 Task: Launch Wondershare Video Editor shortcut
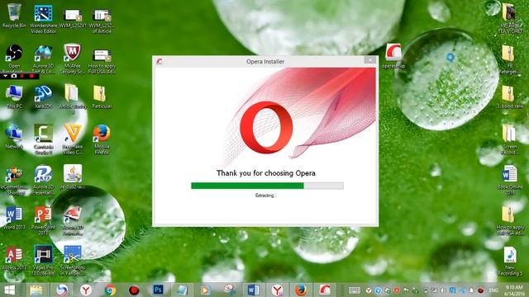(x=43, y=18)
